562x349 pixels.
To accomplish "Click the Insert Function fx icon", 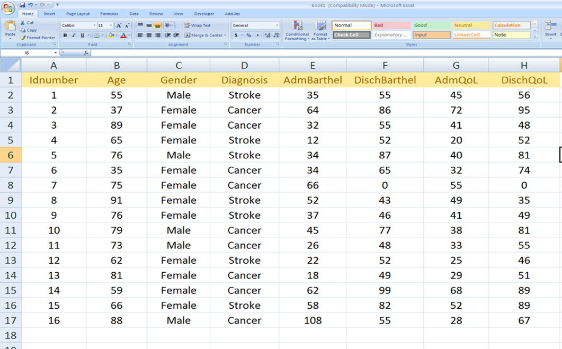I will [x=86, y=53].
